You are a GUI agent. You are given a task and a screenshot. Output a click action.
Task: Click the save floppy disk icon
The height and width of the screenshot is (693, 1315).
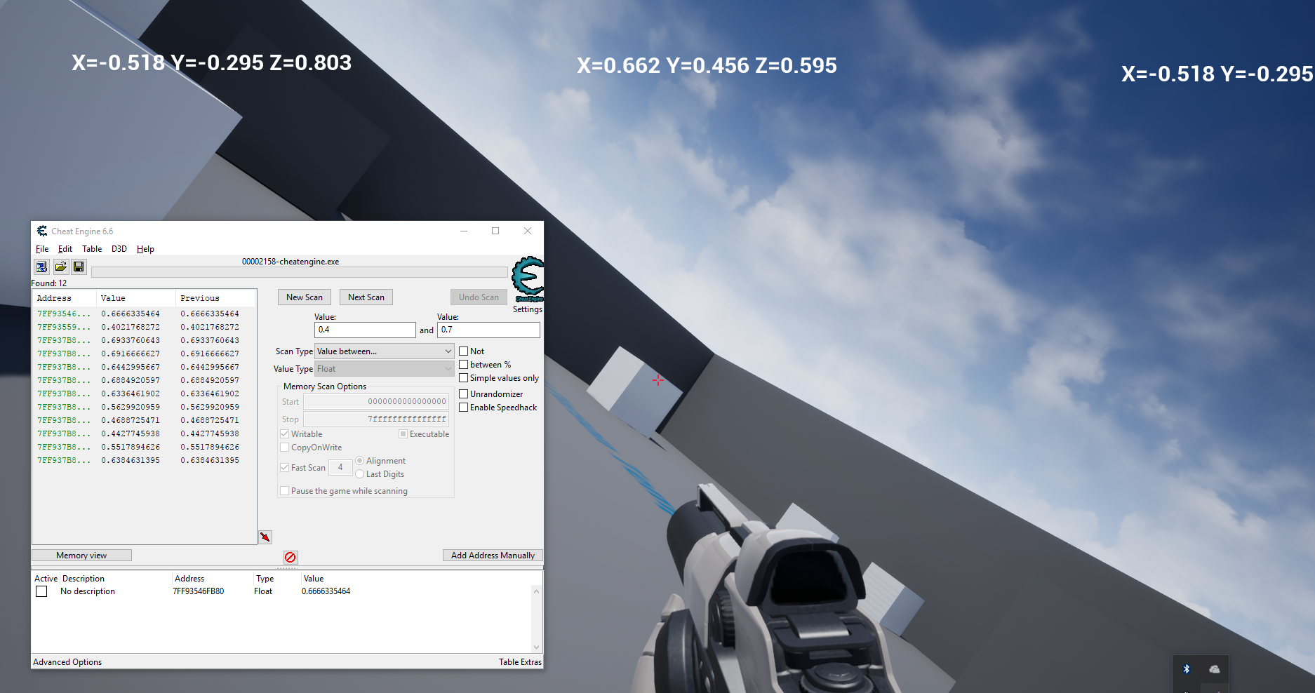click(x=79, y=267)
